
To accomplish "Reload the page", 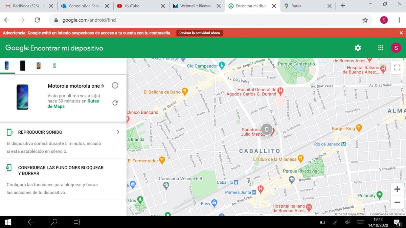I will click(x=37, y=20).
